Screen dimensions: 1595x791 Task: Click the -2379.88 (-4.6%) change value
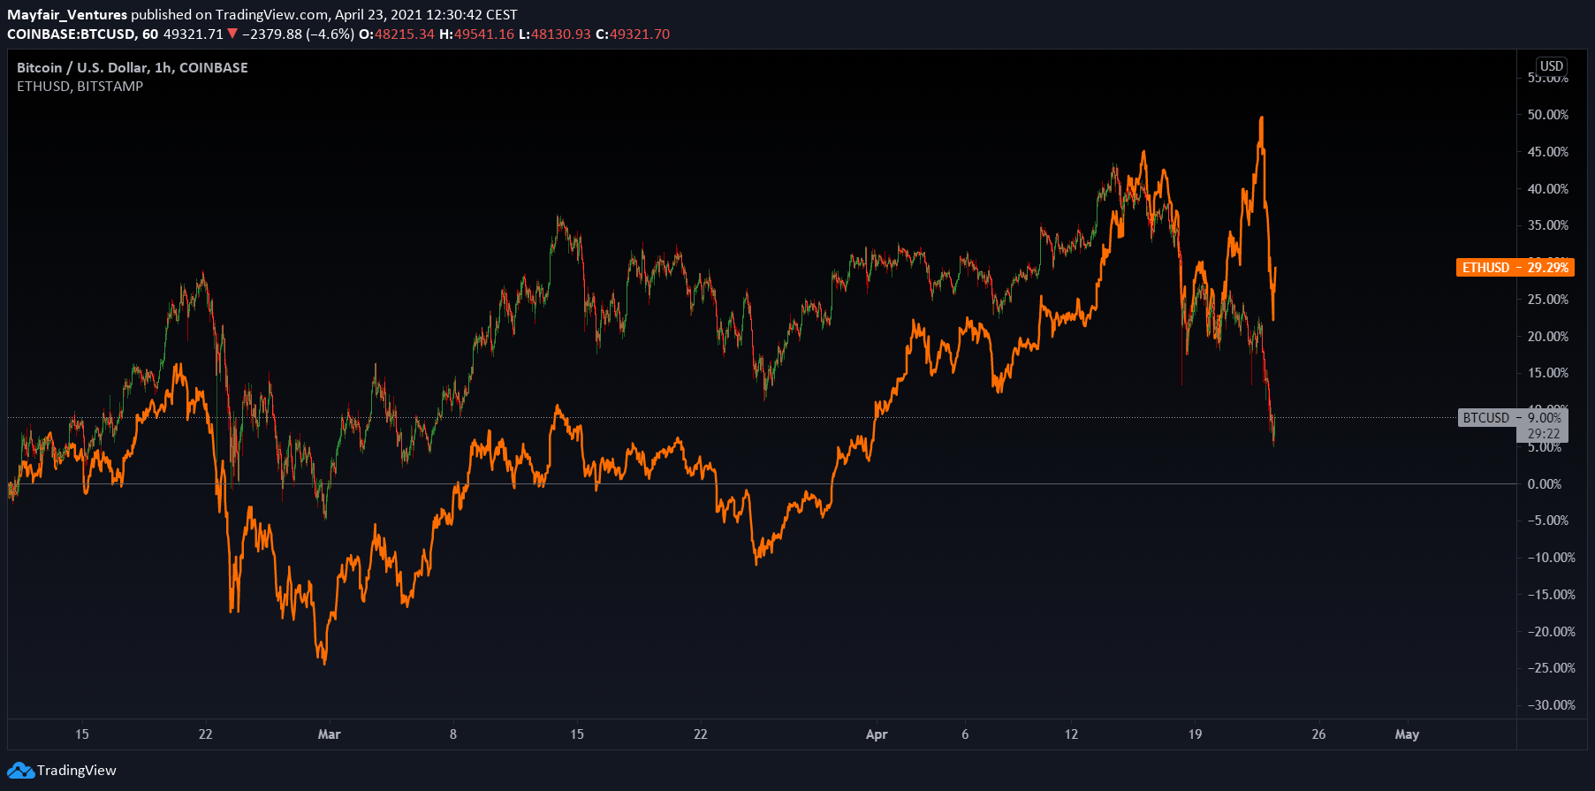click(298, 34)
